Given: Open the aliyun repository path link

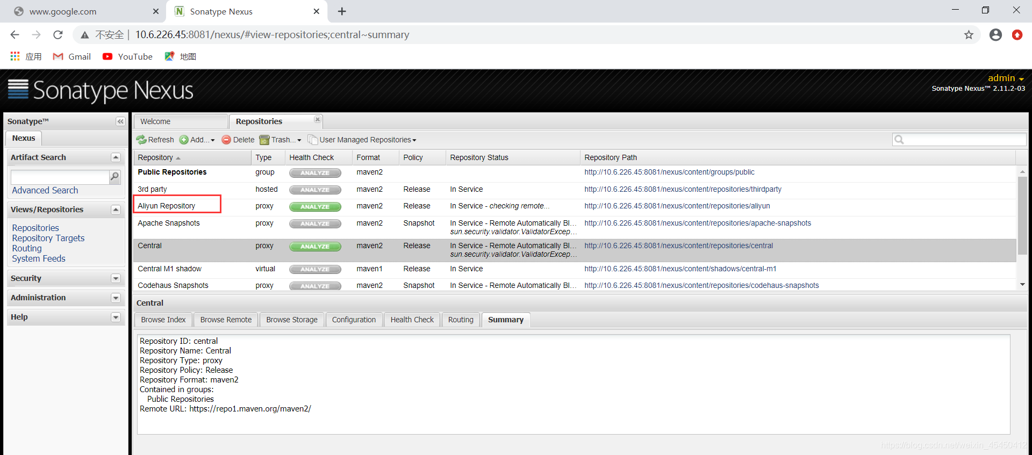Looking at the screenshot, I should pos(677,206).
